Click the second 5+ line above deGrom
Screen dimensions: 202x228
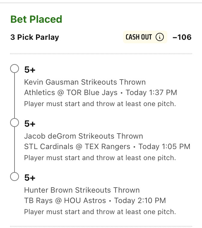(30, 124)
